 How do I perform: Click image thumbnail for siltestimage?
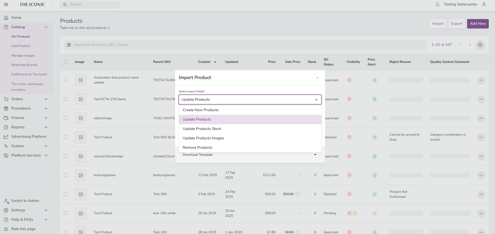[x=81, y=118]
